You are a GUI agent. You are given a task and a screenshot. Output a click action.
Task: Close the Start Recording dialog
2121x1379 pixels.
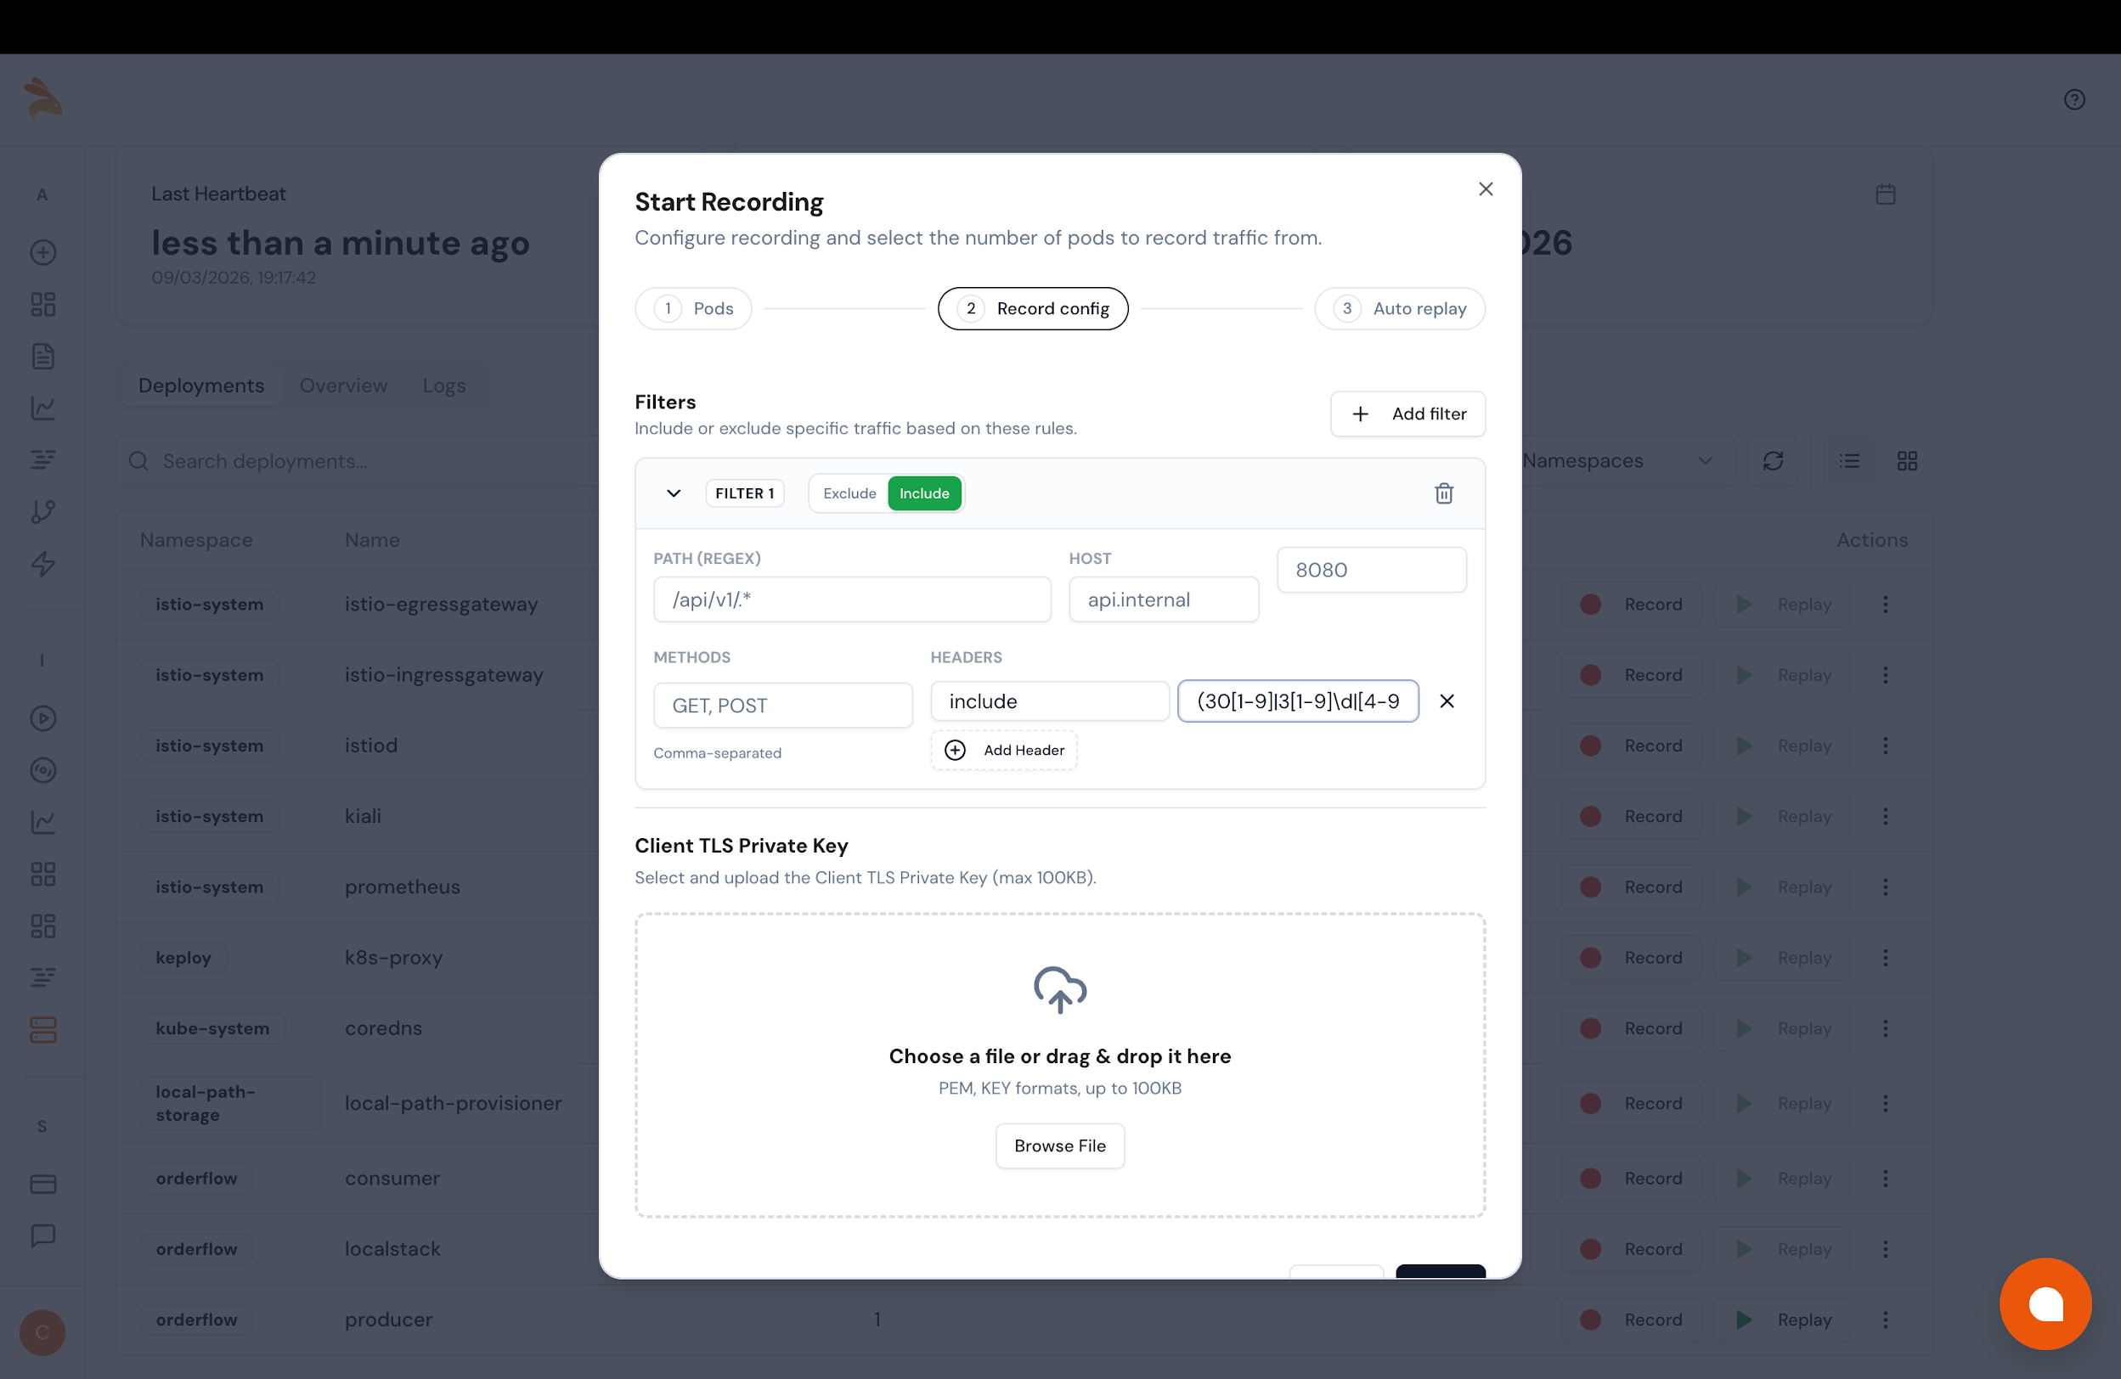click(x=1485, y=189)
